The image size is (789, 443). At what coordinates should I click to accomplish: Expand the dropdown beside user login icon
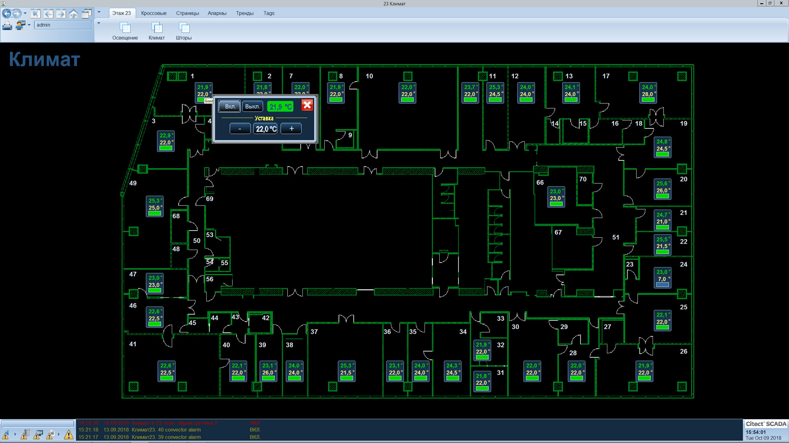pyautogui.click(x=29, y=25)
